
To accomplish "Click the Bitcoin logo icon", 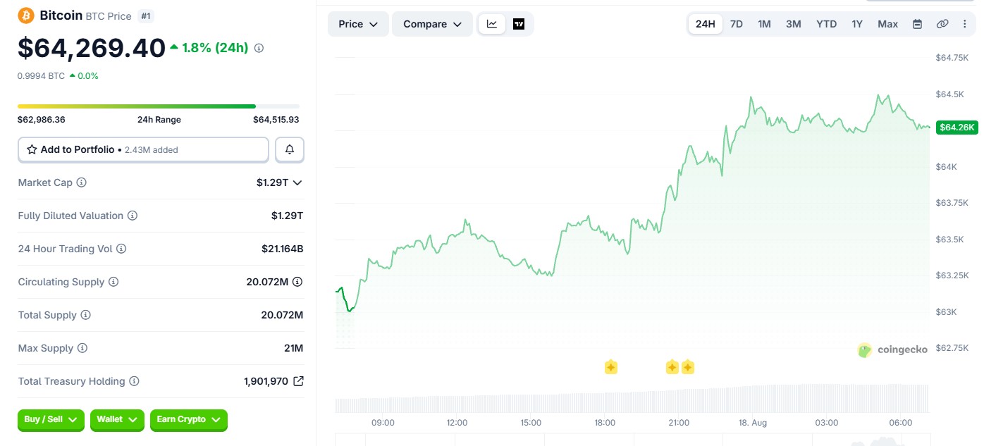I will tap(26, 15).
